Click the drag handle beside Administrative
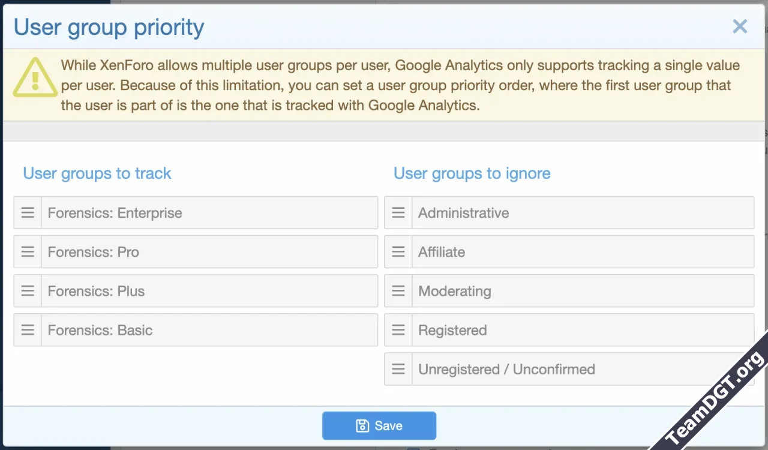The image size is (768, 450). pyautogui.click(x=398, y=212)
